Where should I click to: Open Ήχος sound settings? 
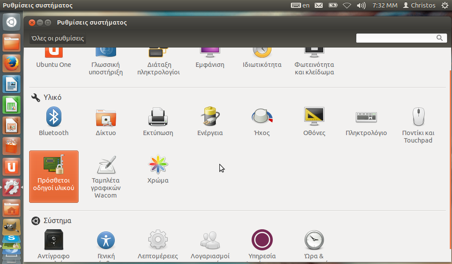click(262, 121)
